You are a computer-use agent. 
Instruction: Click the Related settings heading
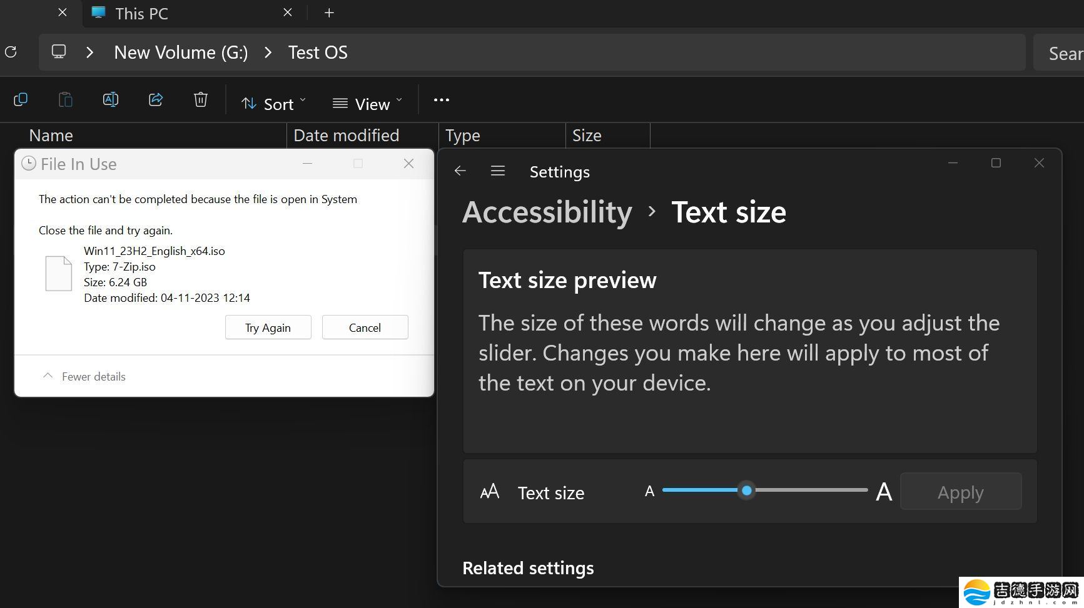pos(528,568)
